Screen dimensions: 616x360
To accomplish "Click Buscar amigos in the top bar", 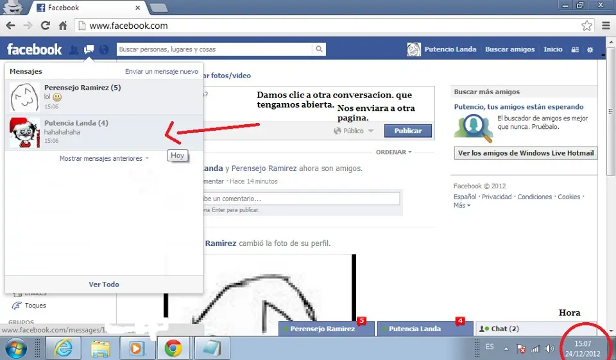I will pyautogui.click(x=510, y=49).
